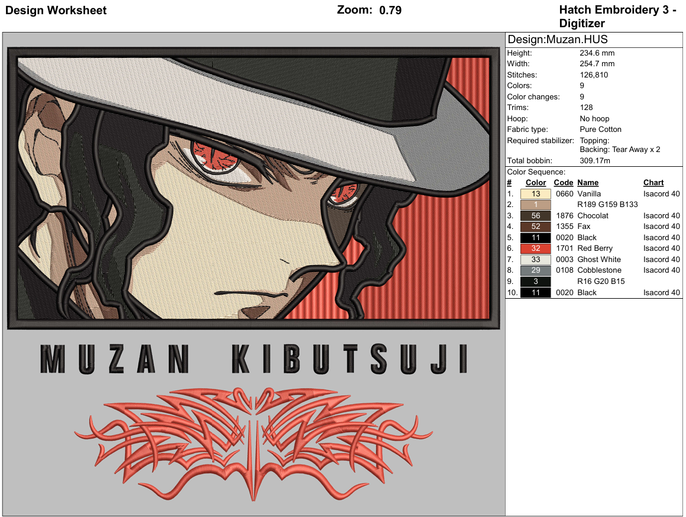
Task: Click the Color Sequence label
Action: pos(536,172)
